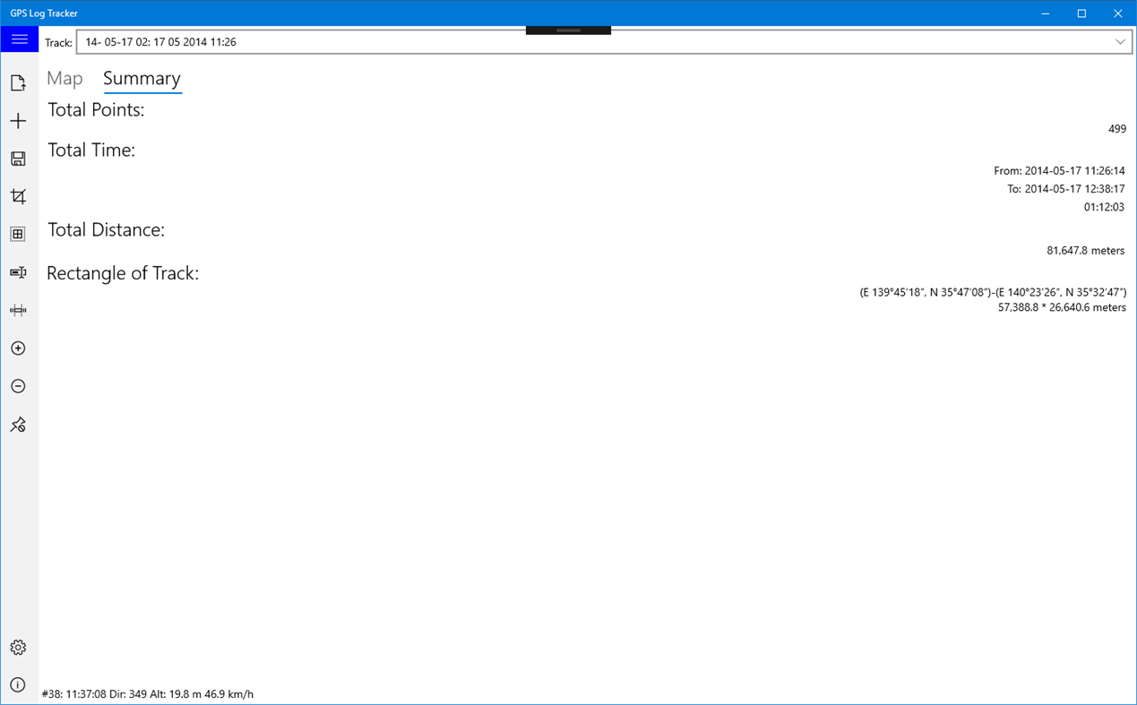Click the add new track icon

click(19, 120)
